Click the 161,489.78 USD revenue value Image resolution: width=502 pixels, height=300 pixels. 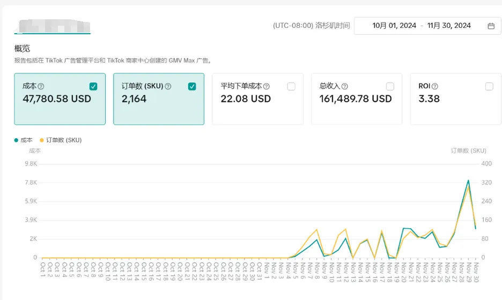pyautogui.click(x=356, y=99)
